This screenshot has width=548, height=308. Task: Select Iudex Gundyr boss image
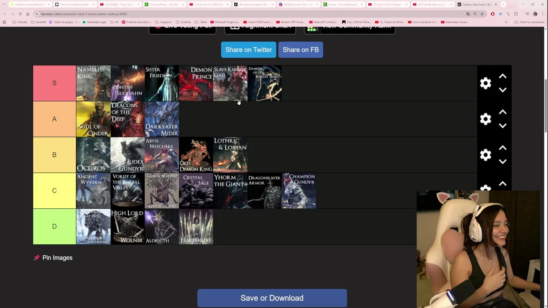tap(128, 155)
